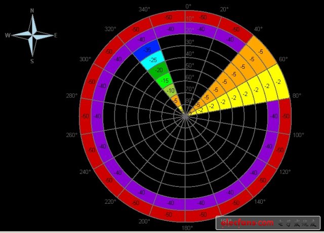Click the outermost orange -5 segment near 40°

[x=260, y=52]
